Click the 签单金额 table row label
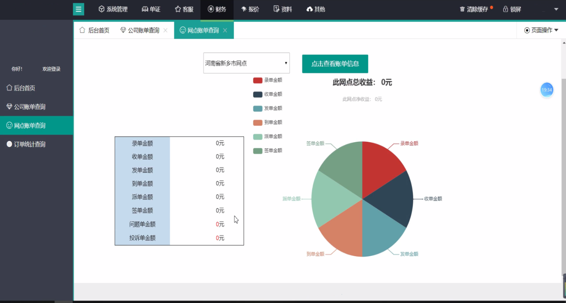 click(x=142, y=210)
